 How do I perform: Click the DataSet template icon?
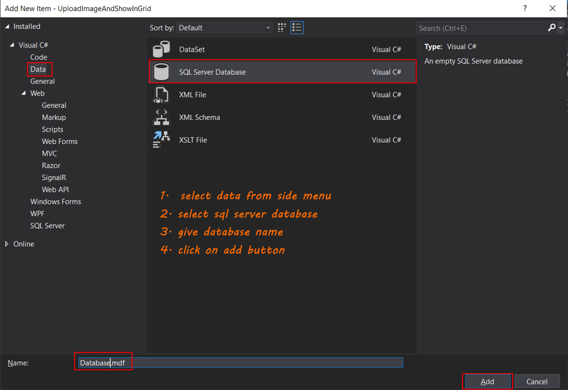(x=161, y=49)
